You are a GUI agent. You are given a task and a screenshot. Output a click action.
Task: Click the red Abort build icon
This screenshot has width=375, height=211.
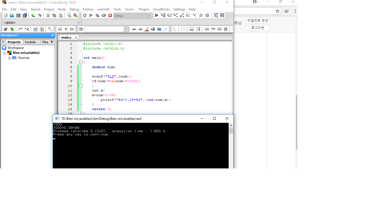pos(110,16)
